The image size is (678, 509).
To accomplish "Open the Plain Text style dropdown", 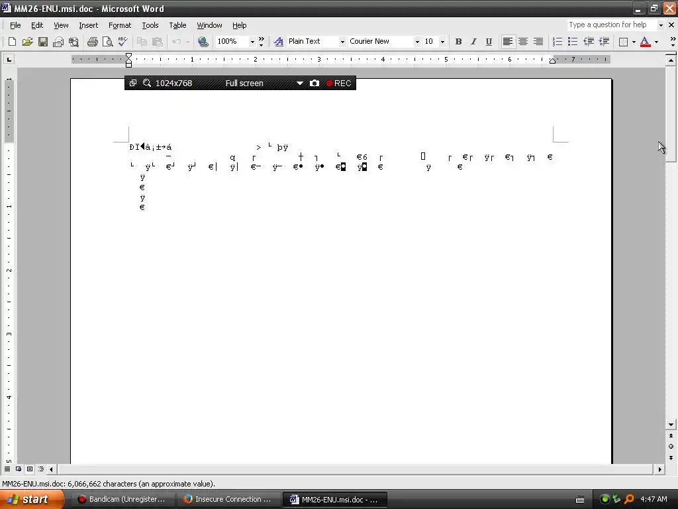I will point(342,42).
